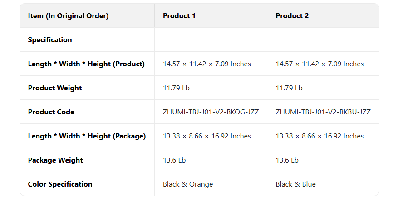The height and width of the screenshot is (207, 393).
Task: Click the "Product 1" column header
Action: [179, 16]
